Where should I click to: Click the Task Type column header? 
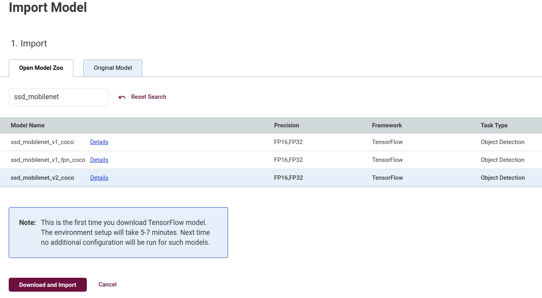(494, 125)
